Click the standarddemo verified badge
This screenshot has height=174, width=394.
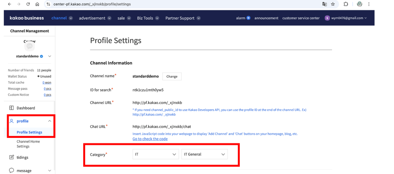(41, 56)
